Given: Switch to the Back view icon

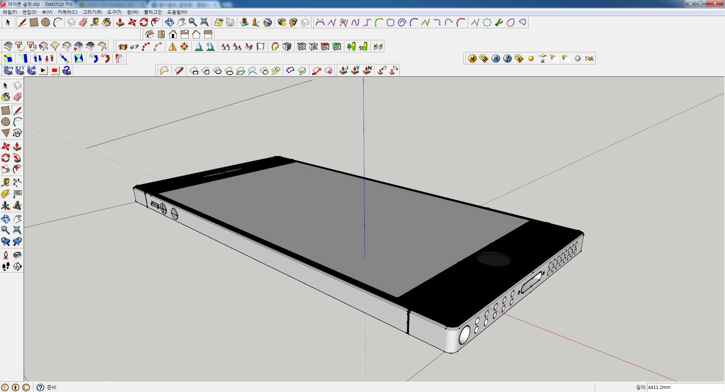Looking at the screenshot, I should [196, 34].
